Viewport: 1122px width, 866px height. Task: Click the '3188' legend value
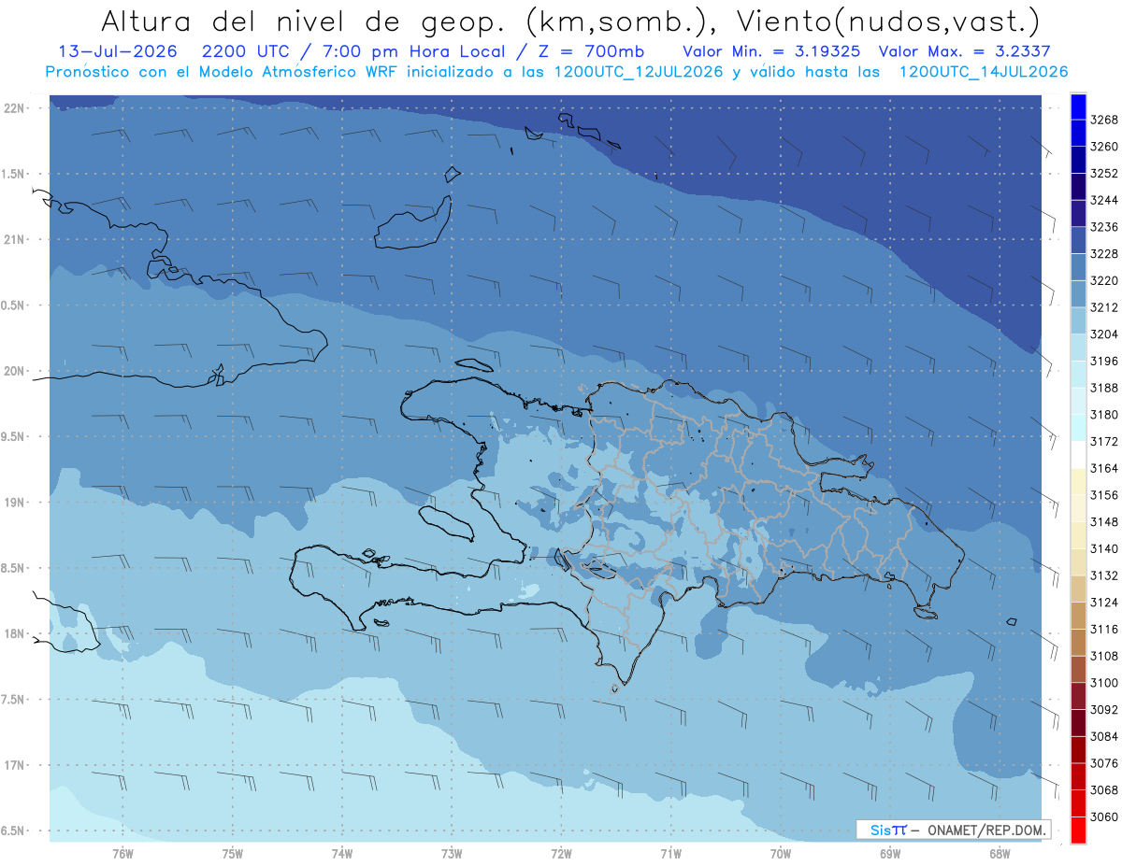tap(1104, 388)
